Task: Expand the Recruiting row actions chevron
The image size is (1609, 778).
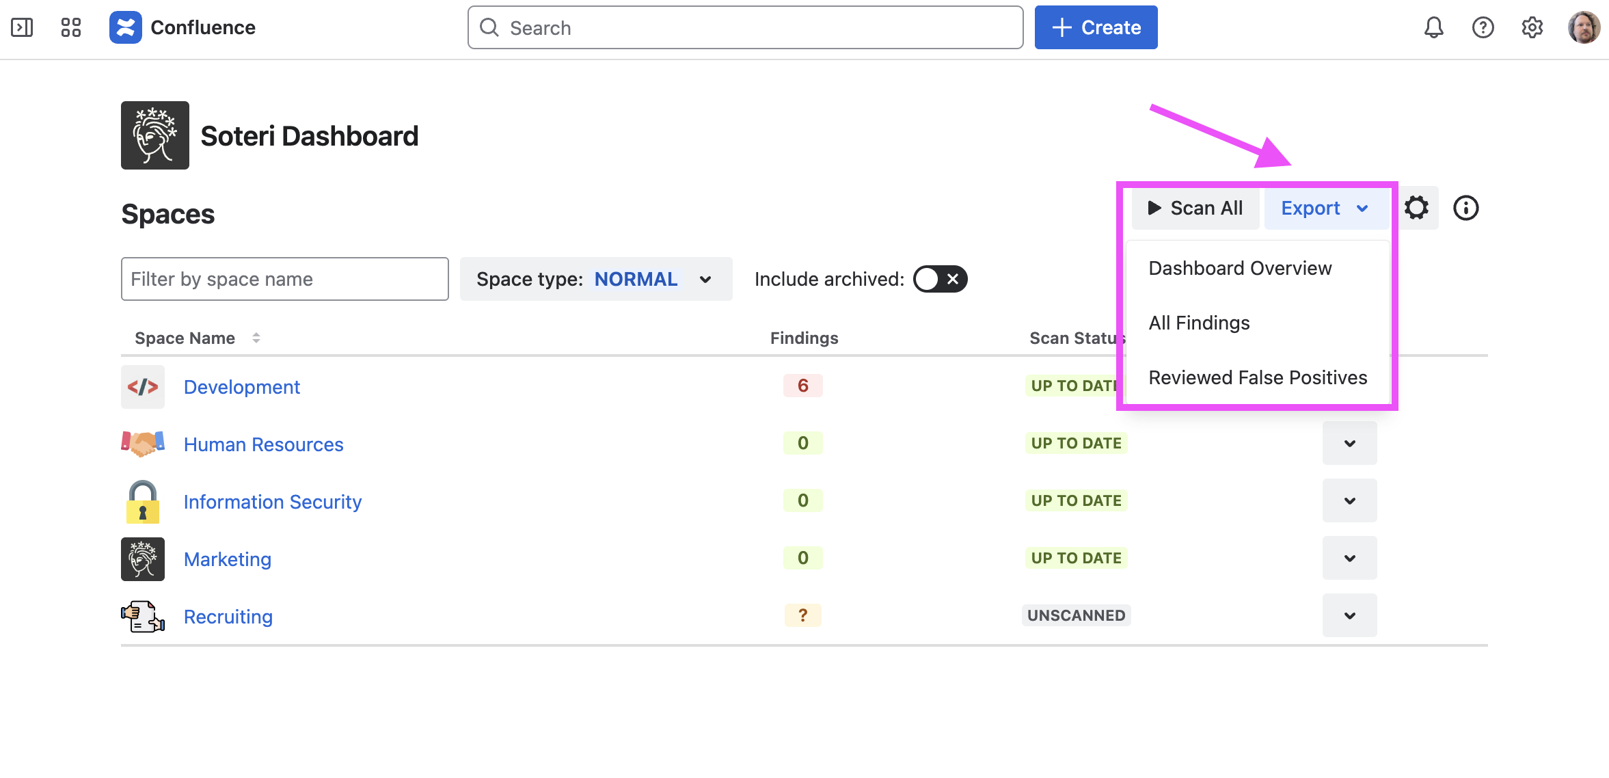Action: click(1349, 615)
